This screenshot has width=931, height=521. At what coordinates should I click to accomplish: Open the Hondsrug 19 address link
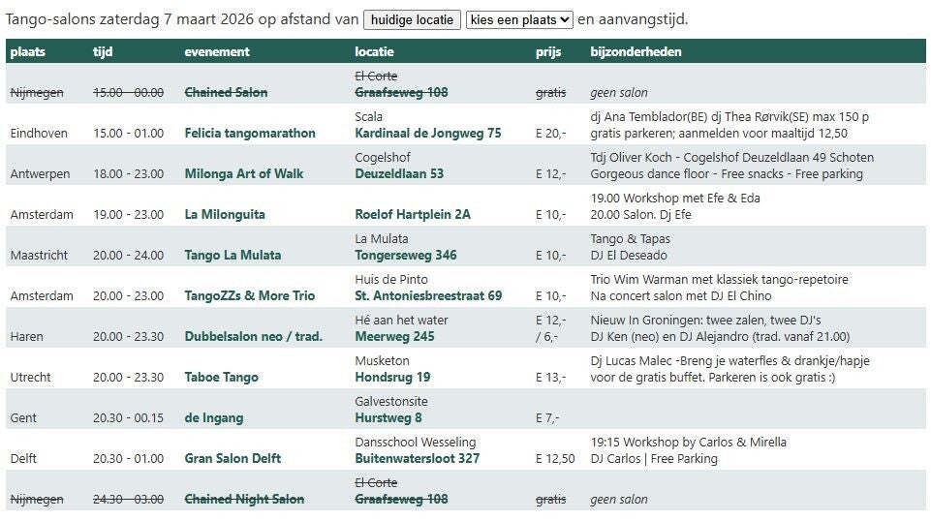(392, 377)
